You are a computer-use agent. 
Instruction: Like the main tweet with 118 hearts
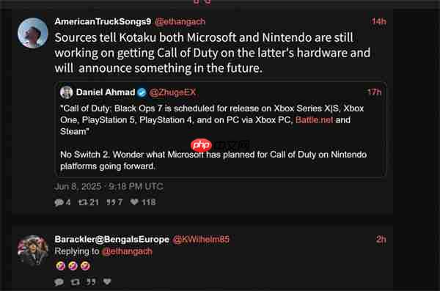tap(134, 202)
